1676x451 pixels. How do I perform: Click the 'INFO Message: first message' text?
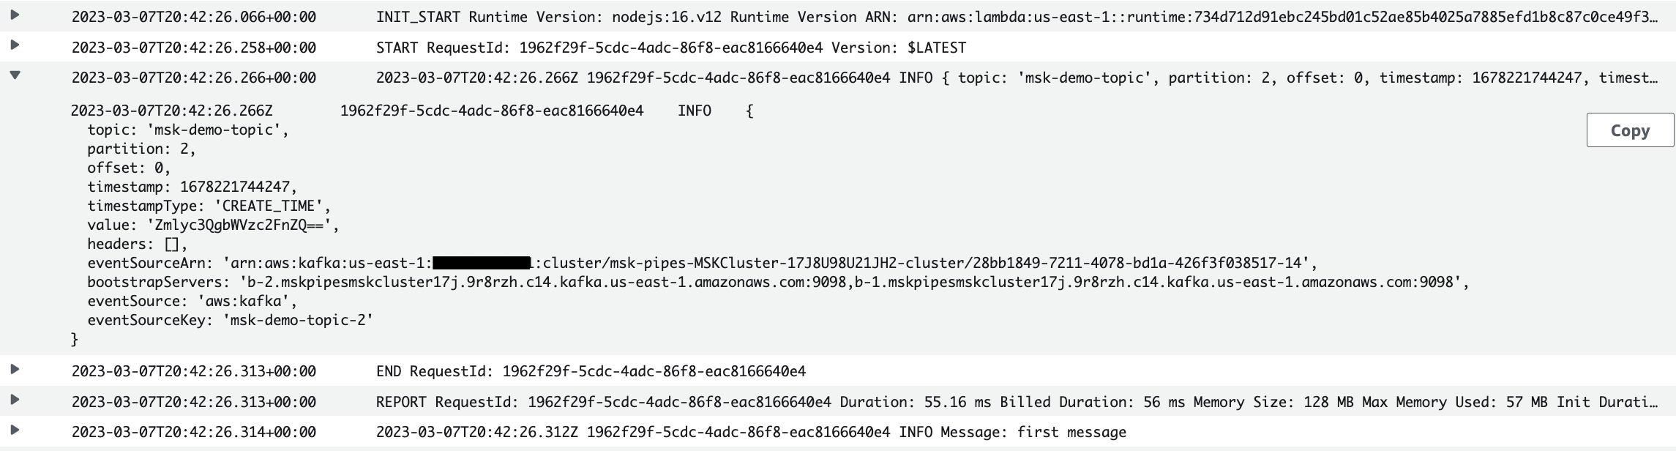pos(1013,433)
